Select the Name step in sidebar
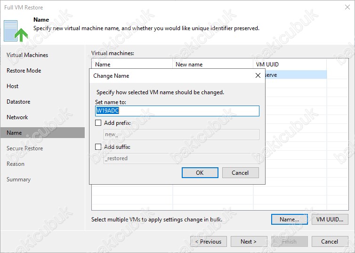This screenshot has width=355, height=253. (42, 133)
